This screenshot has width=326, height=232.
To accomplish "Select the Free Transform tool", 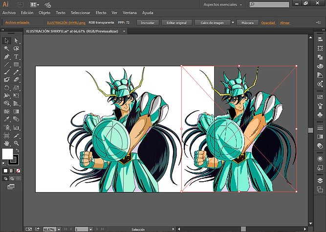I will (x=16, y=95).
